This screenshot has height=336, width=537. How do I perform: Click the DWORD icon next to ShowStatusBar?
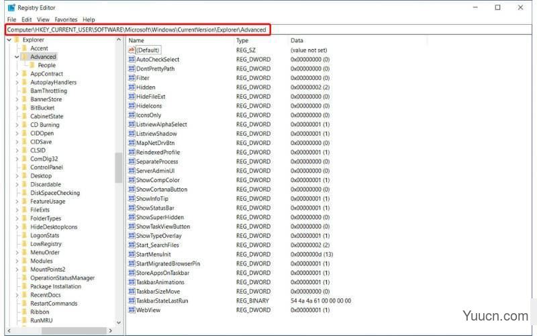tap(132, 208)
